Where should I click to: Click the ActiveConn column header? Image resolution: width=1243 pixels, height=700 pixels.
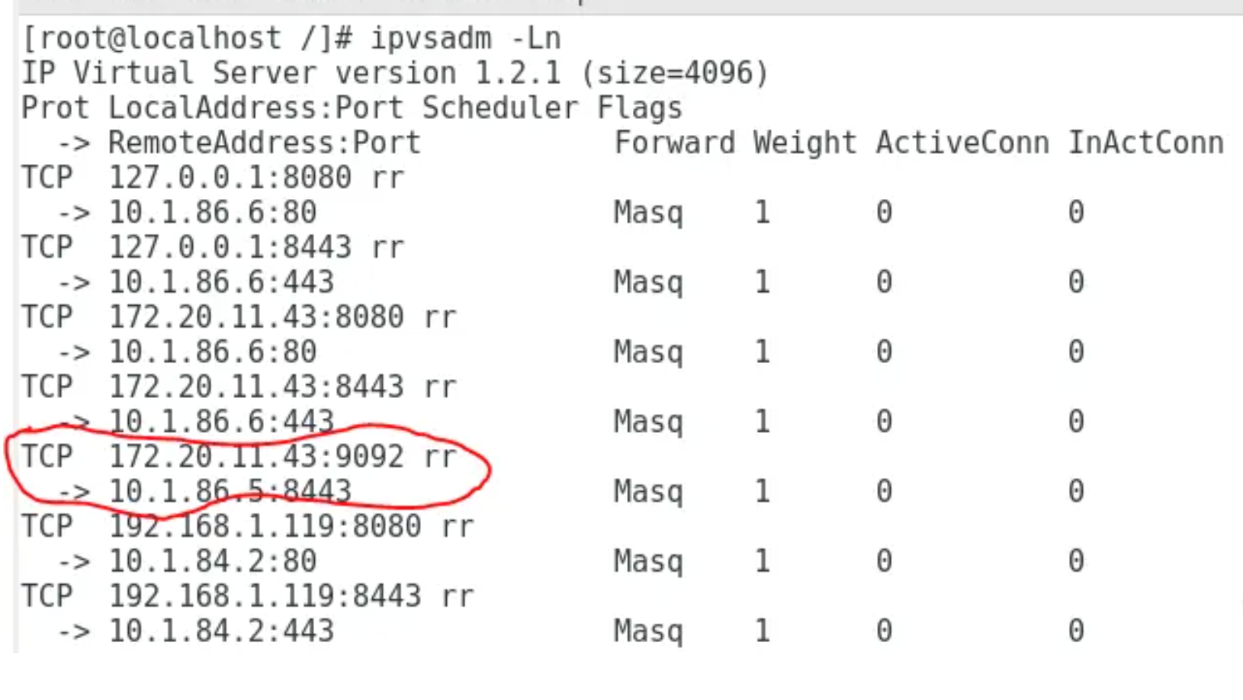tap(962, 143)
